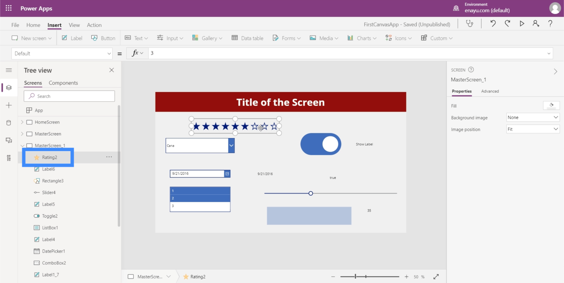Select the Insert ribbon tab
This screenshot has height=283, width=564.
[54, 25]
